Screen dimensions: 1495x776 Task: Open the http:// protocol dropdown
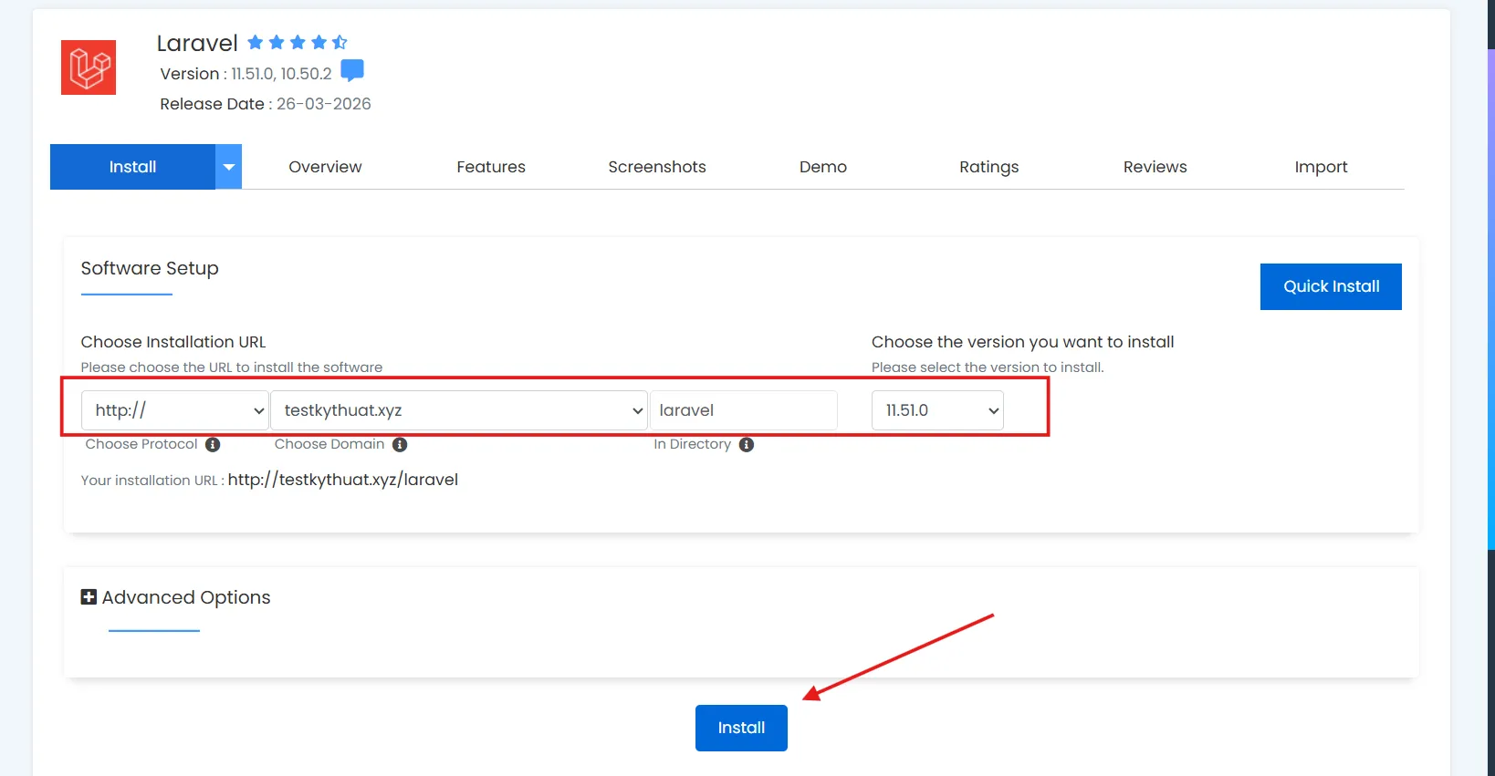coord(175,410)
